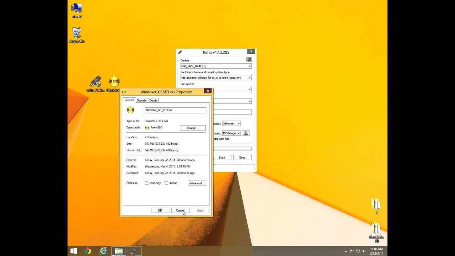Open the ISO Image dropdown in Rufus
Screen dimensions: 455x256
[x=231, y=133]
